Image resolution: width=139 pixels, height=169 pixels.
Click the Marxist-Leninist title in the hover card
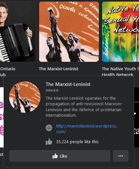point(68,84)
